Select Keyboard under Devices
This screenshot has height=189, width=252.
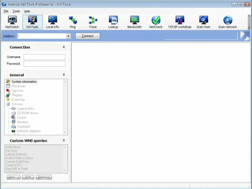tap(23, 127)
